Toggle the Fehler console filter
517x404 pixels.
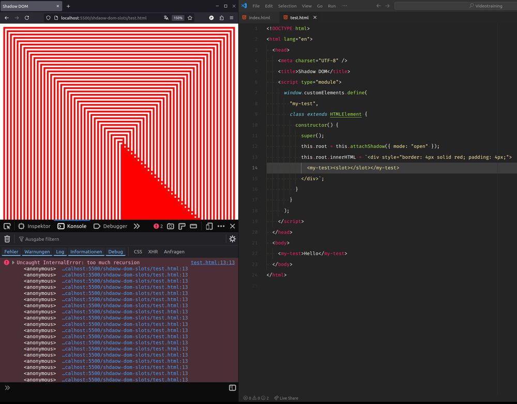(11, 252)
